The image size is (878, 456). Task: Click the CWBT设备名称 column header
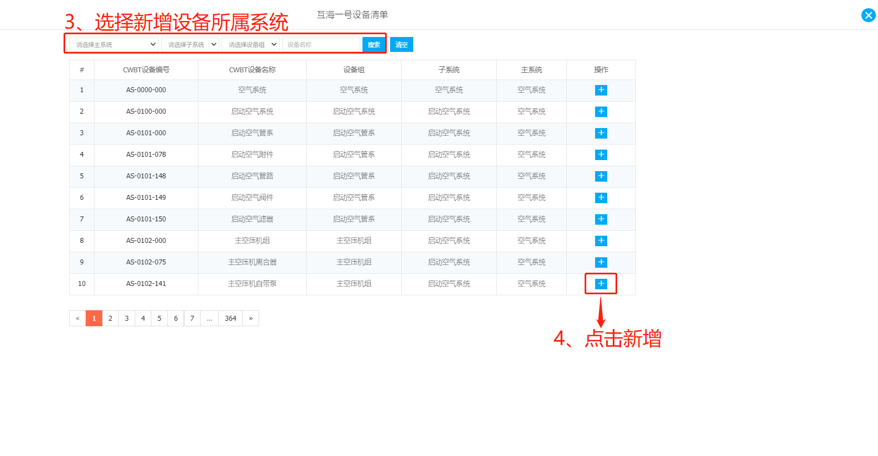tap(252, 70)
